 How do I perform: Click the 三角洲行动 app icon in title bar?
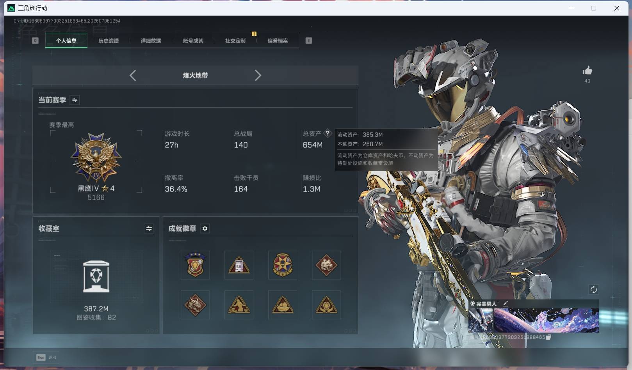coord(11,8)
